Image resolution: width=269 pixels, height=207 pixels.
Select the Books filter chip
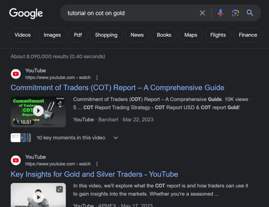[164, 35]
